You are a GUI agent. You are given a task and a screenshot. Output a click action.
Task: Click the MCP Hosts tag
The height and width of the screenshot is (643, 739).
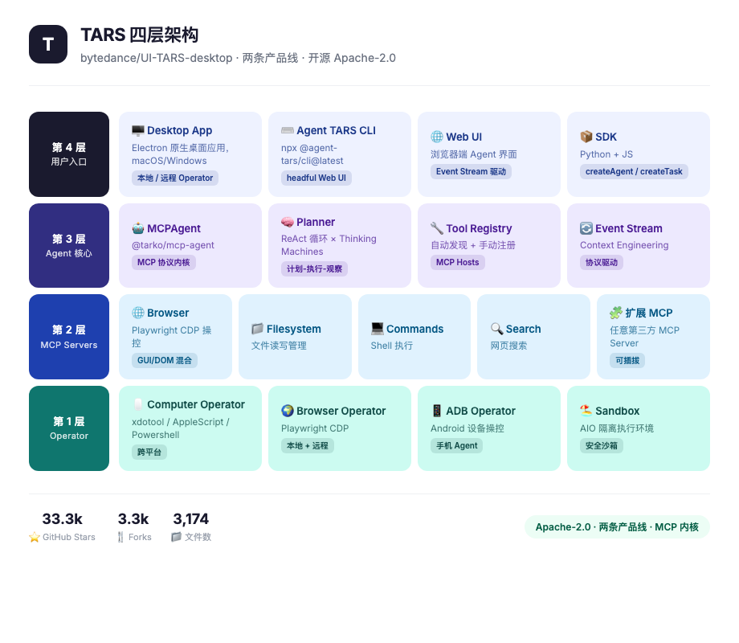(x=458, y=263)
